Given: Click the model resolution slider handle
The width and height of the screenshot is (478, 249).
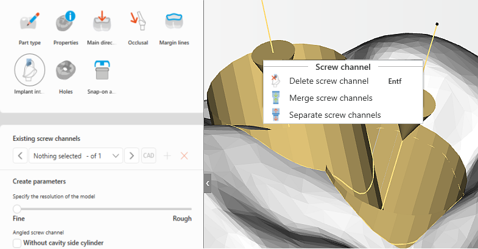Looking at the screenshot, I should [x=17, y=209].
